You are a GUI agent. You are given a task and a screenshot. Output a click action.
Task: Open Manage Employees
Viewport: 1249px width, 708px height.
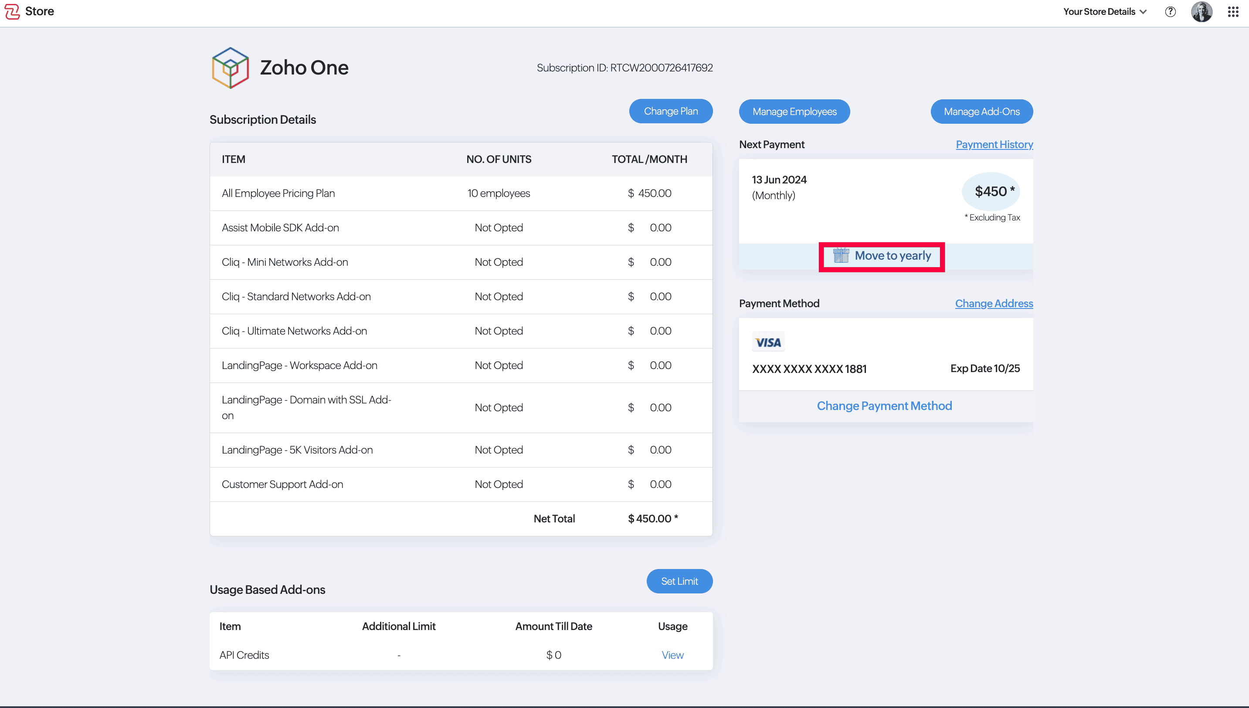(794, 112)
